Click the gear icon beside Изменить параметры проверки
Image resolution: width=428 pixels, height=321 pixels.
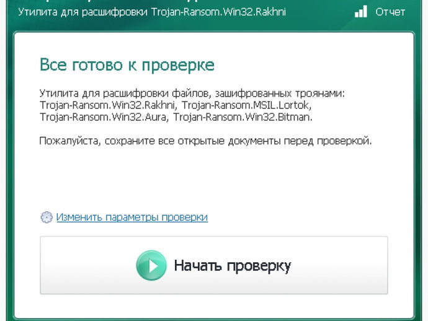(x=47, y=218)
